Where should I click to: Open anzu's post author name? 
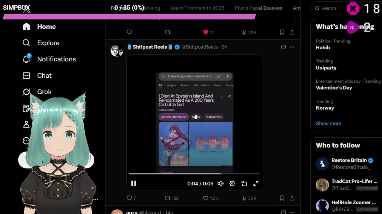(132, 212)
